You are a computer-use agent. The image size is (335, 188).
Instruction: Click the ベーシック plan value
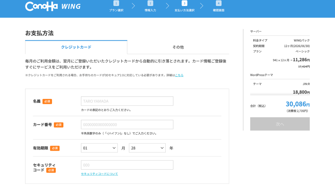[303, 51]
